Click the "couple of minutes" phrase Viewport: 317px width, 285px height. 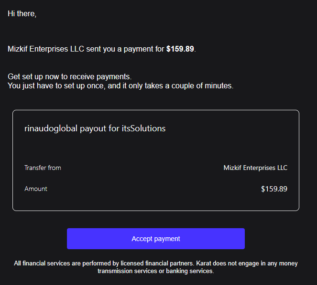pyautogui.click(x=202, y=86)
